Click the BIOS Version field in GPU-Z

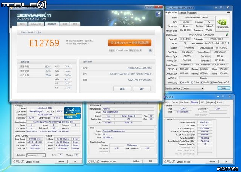(201, 35)
